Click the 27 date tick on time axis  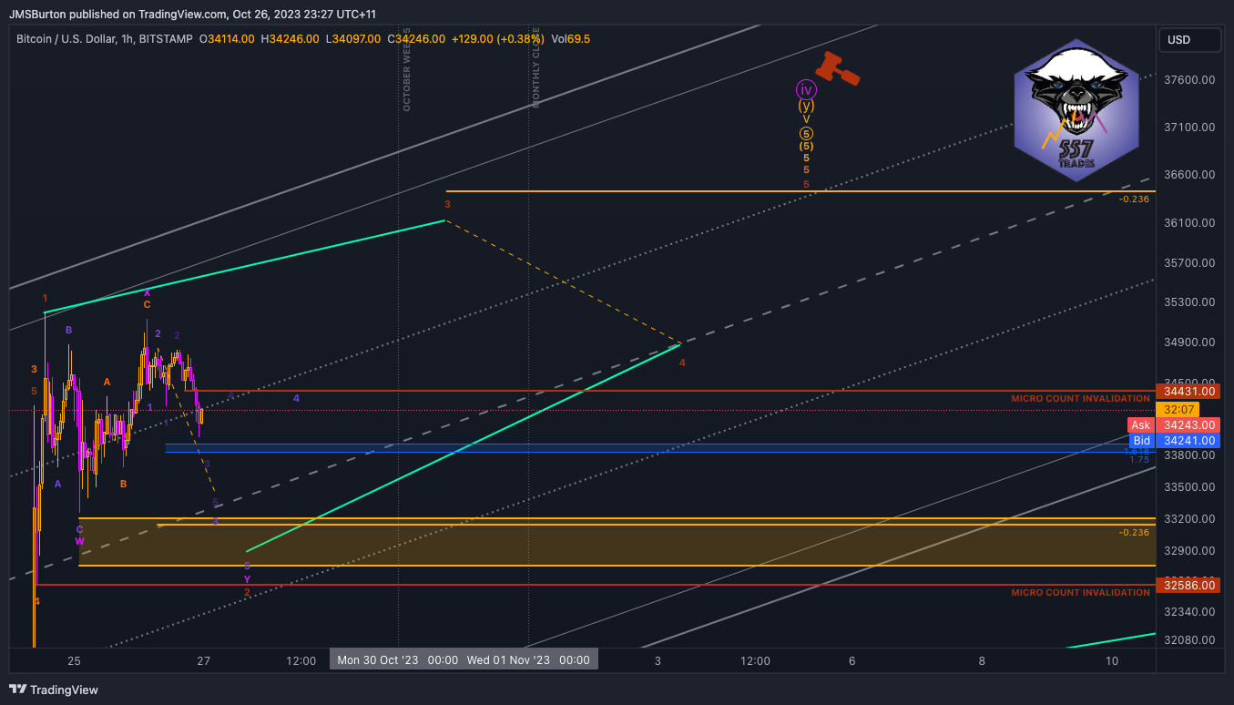tap(204, 660)
